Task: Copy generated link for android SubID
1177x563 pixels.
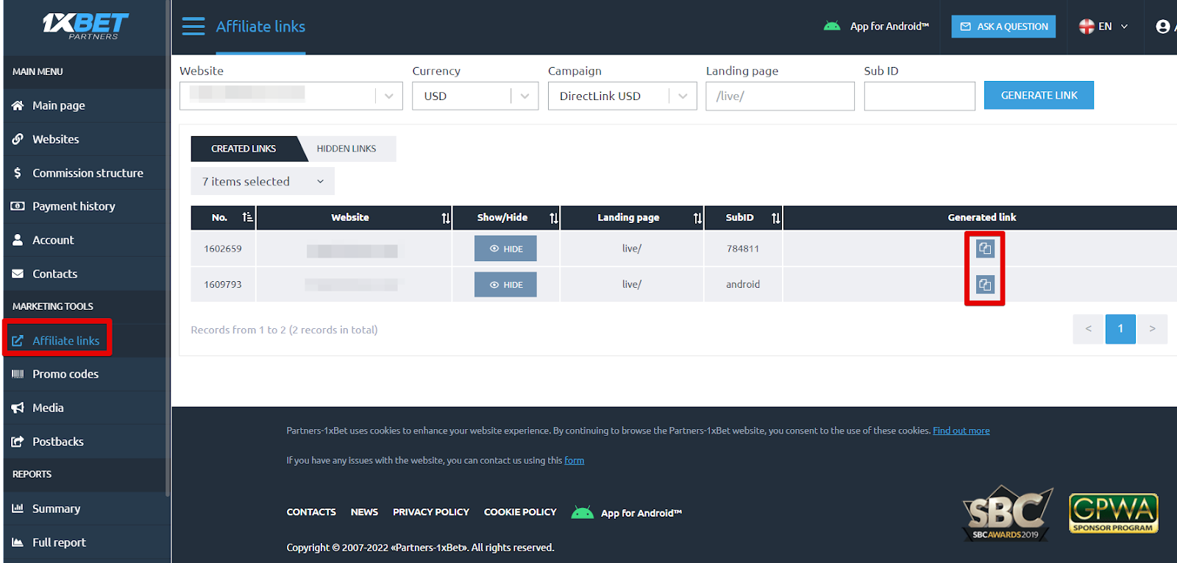Action: [984, 285]
